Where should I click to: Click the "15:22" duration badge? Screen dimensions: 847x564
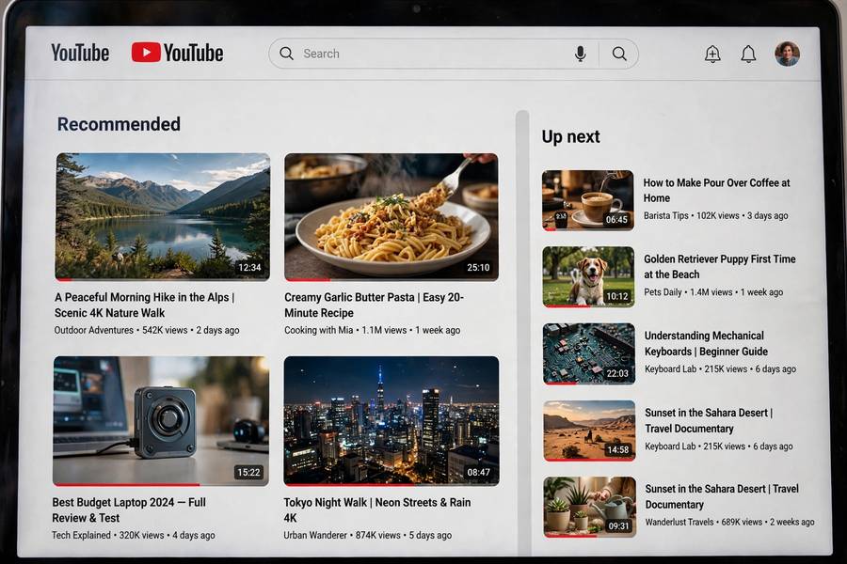pyautogui.click(x=248, y=472)
